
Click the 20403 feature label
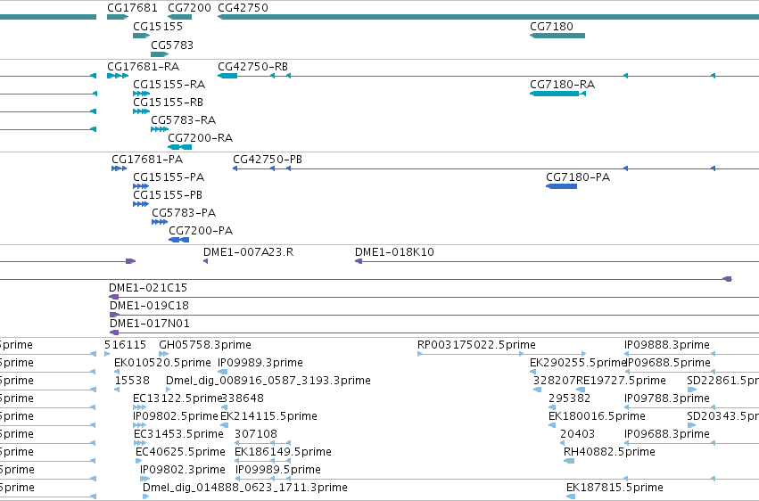577,435
